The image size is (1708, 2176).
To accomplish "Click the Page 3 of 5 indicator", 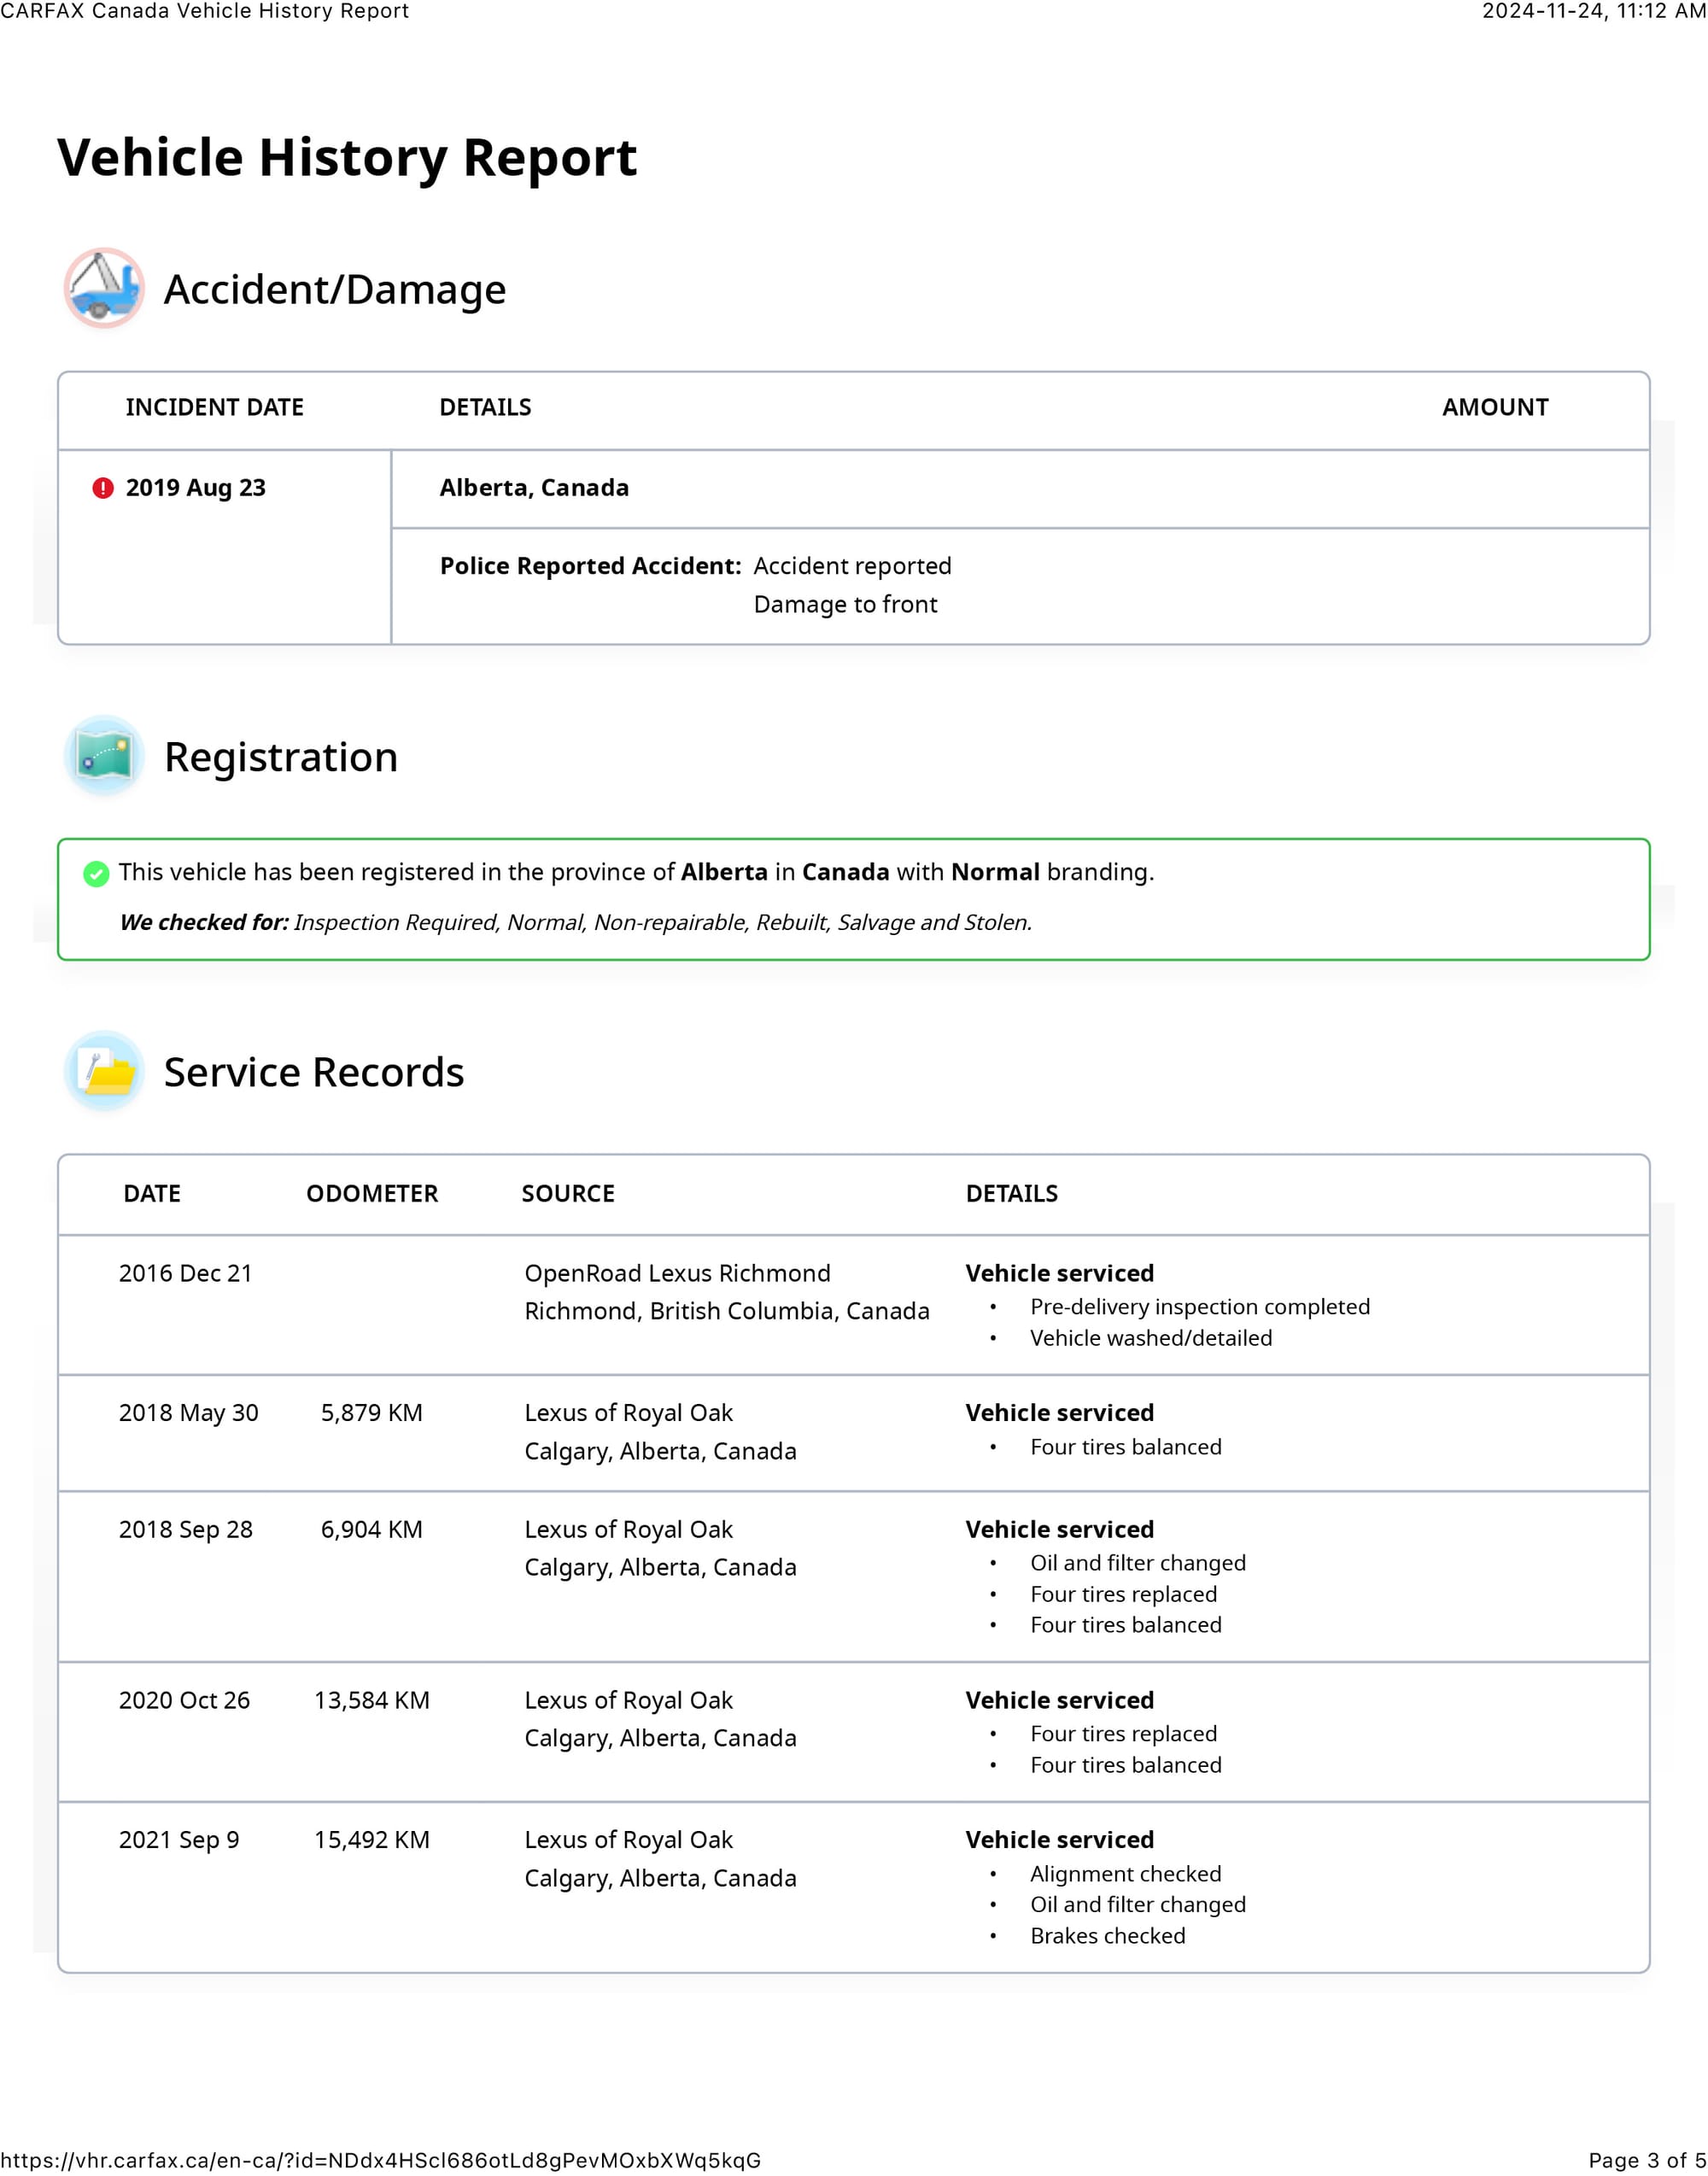I will tap(1646, 2160).
